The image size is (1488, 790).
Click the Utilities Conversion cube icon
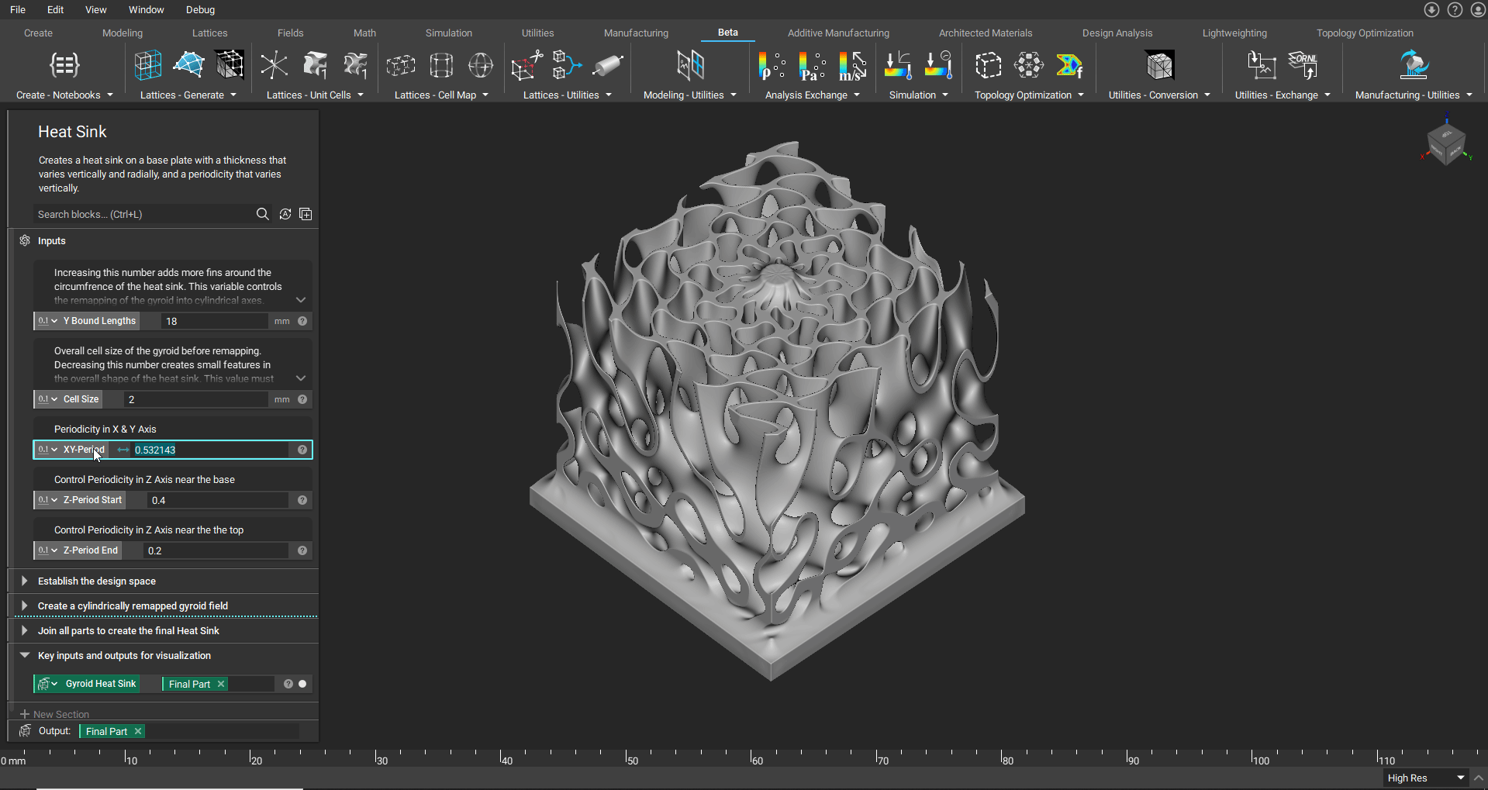pyautogui.click(x=1159, y=66)
